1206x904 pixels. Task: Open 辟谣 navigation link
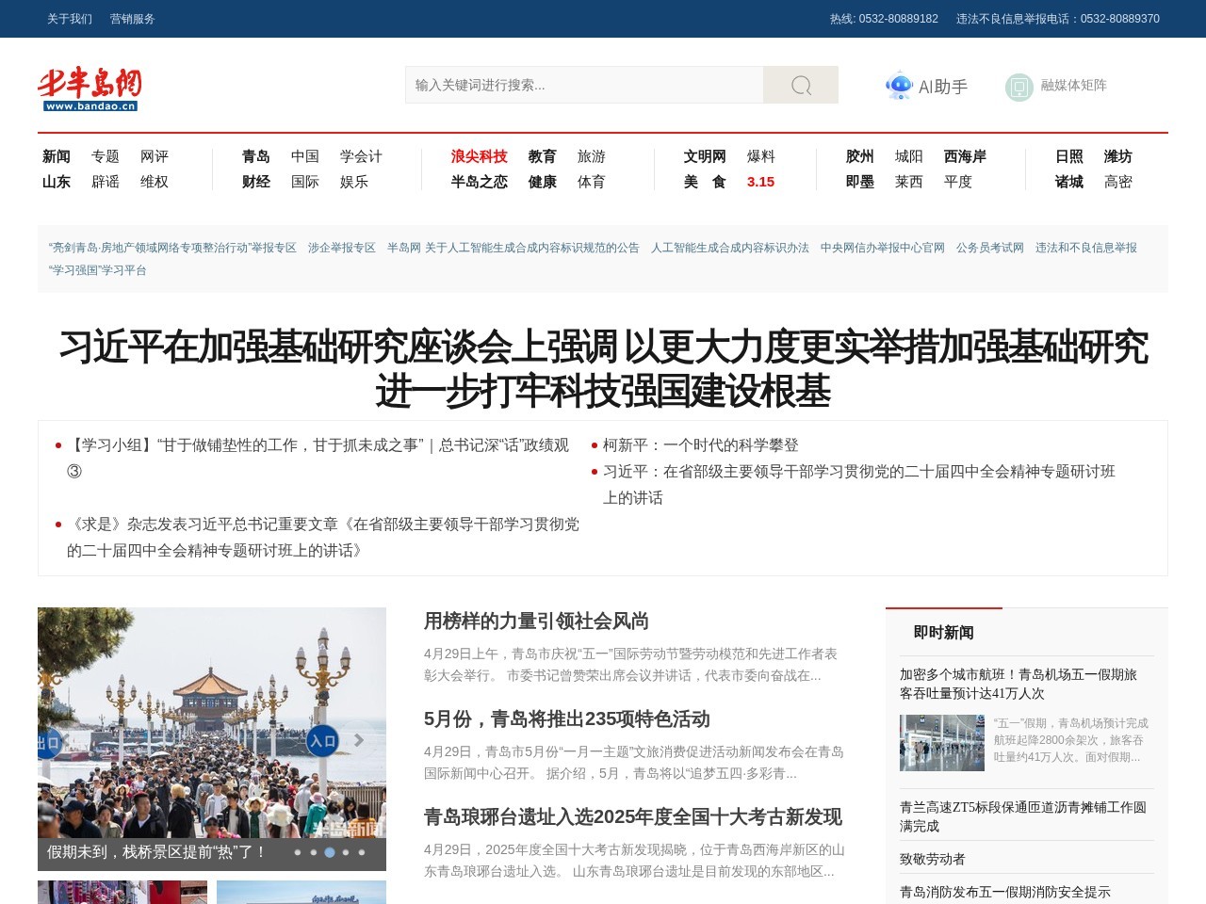pyautogui.click(x=106, y=182)
